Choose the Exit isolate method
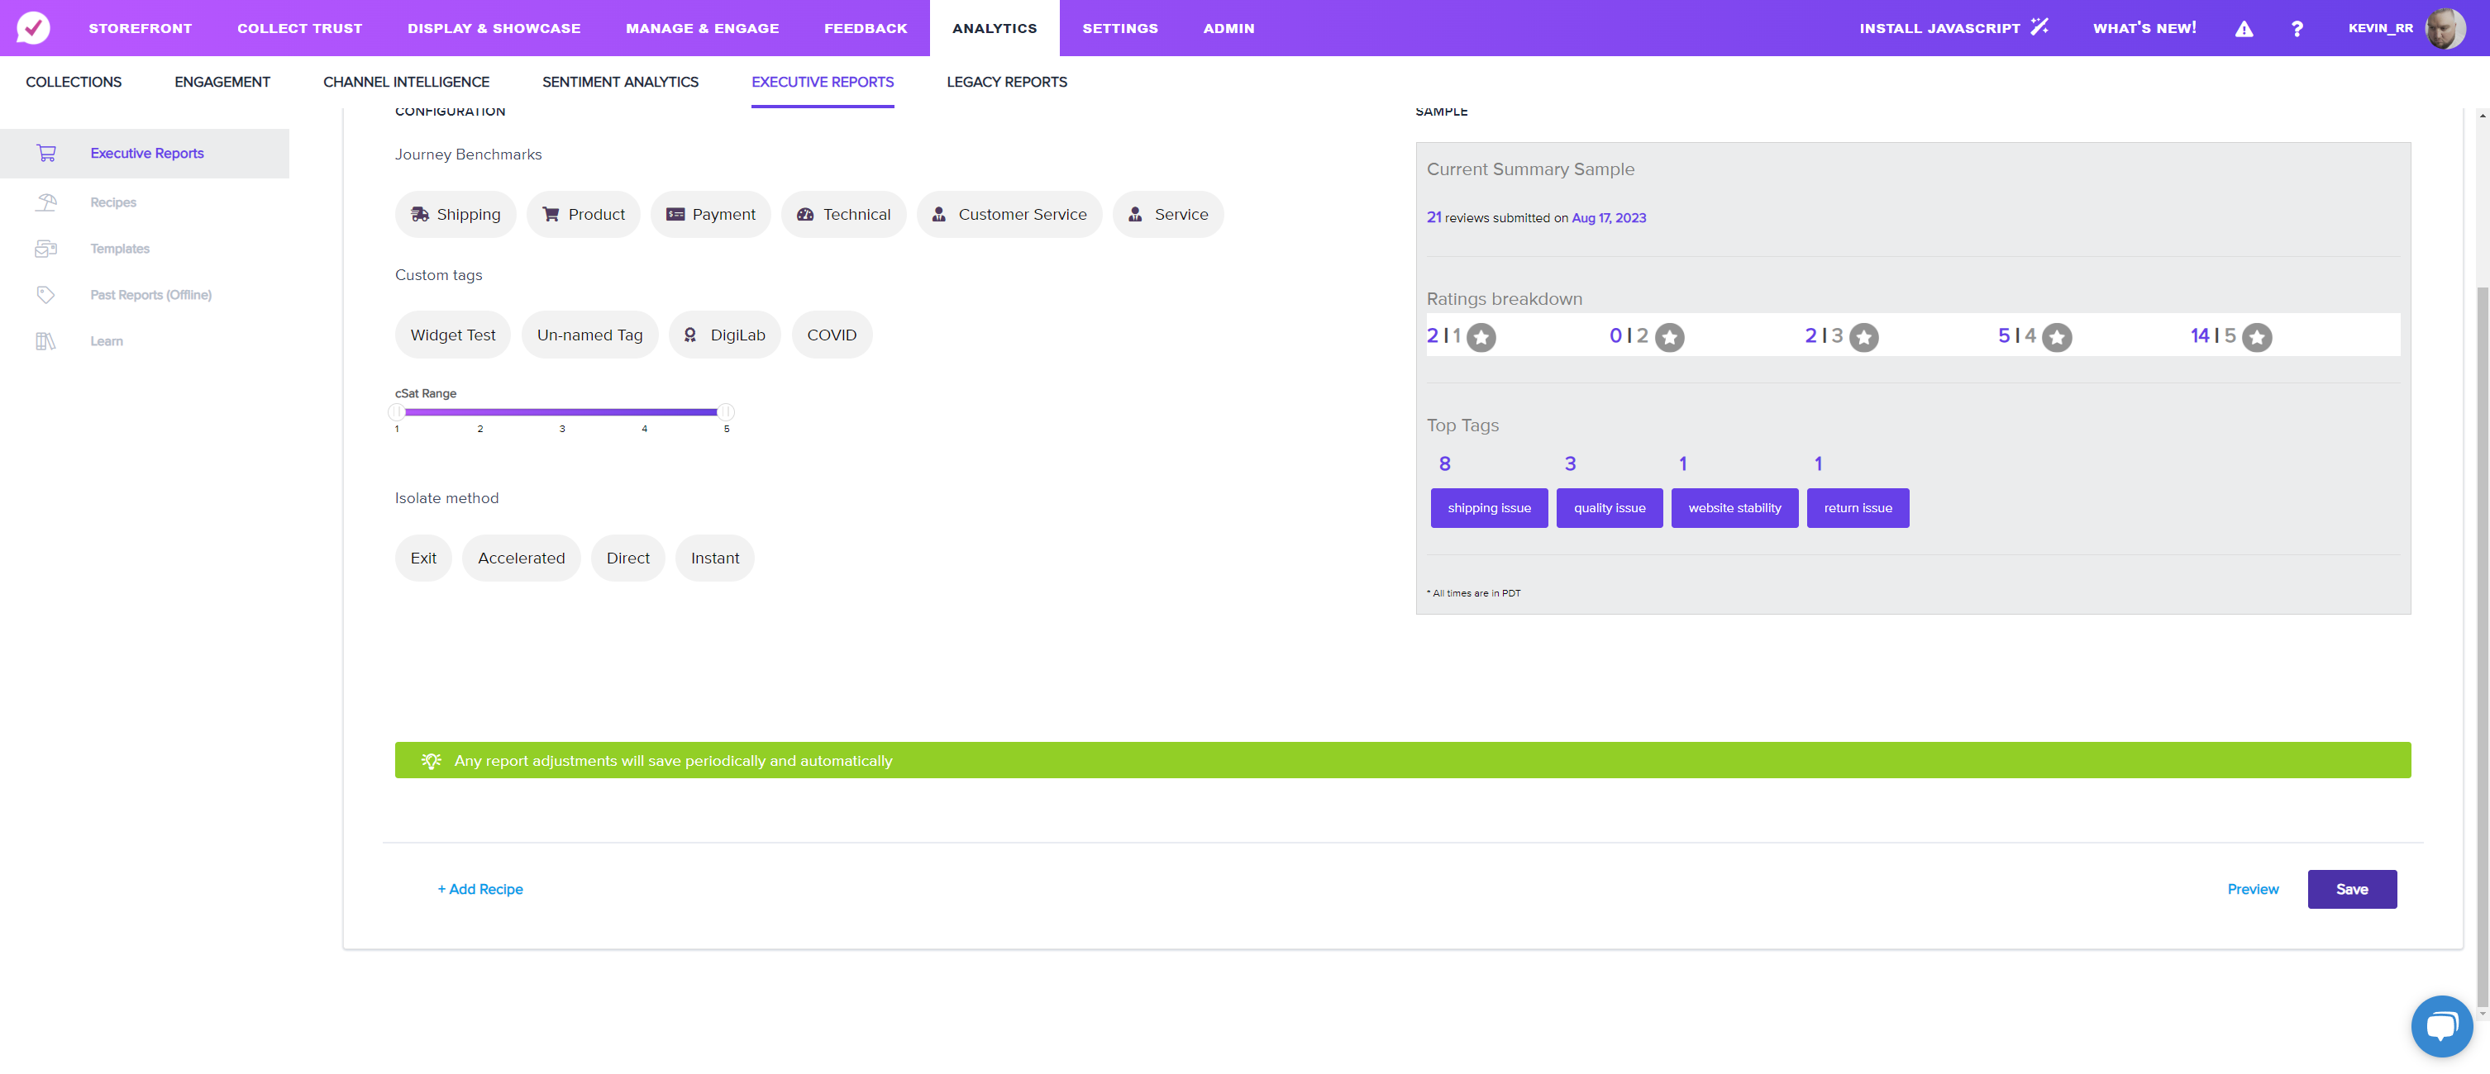Viewport: 2490px width, 1074px height. coord(423,558)
